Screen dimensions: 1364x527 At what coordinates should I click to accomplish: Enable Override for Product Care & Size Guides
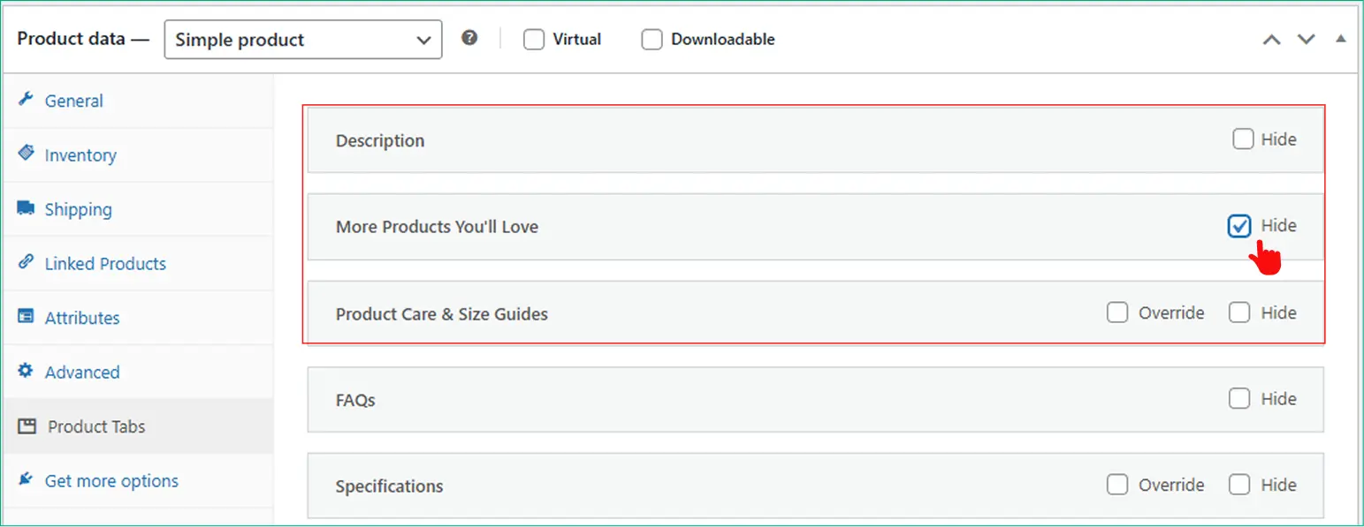pos(1117,312)
